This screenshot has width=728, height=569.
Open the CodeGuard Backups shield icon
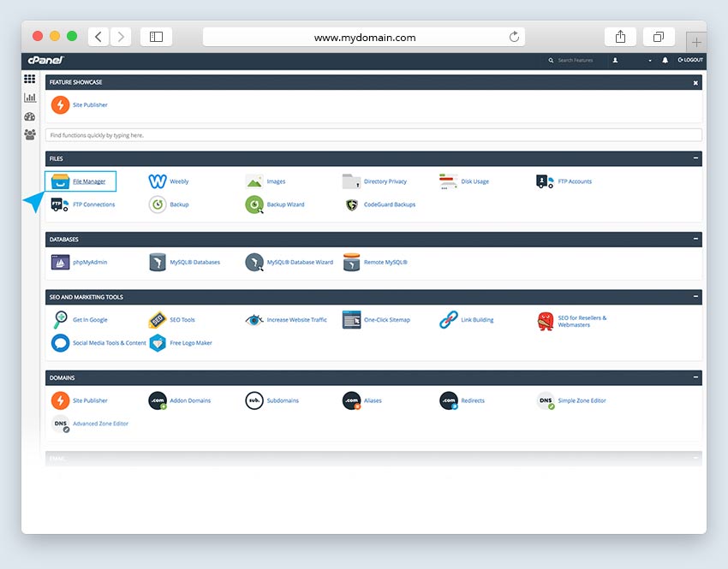[351, 204]
